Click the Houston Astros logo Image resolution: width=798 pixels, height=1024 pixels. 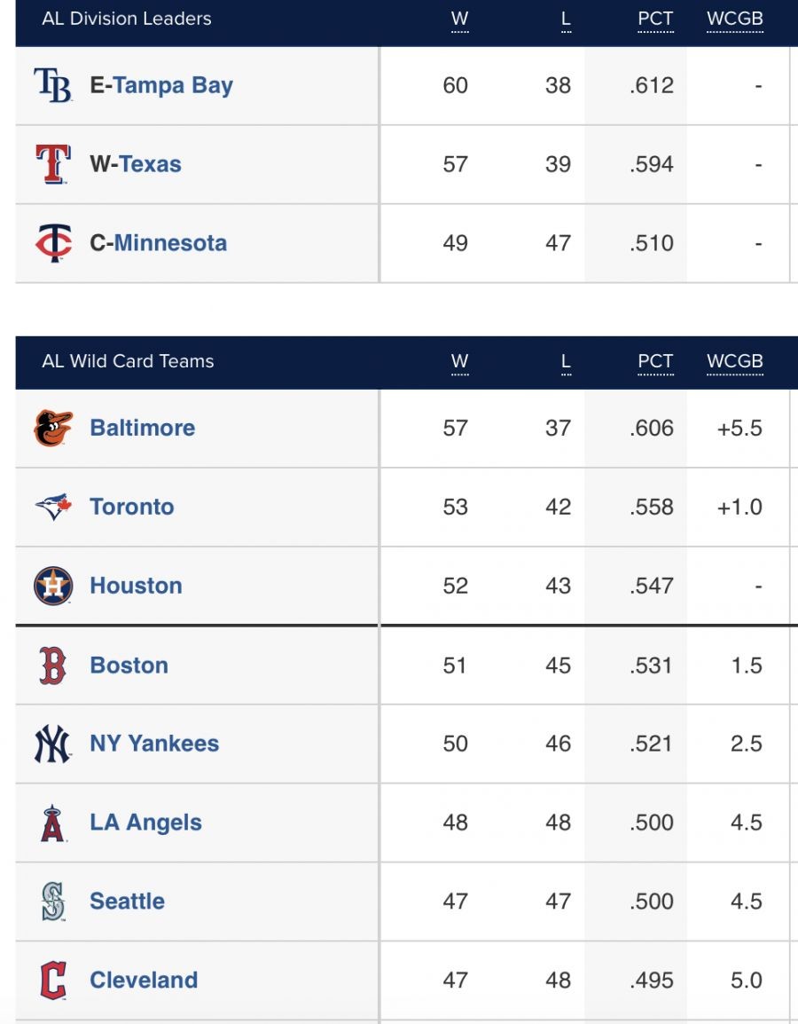click(x=53, y=586)
